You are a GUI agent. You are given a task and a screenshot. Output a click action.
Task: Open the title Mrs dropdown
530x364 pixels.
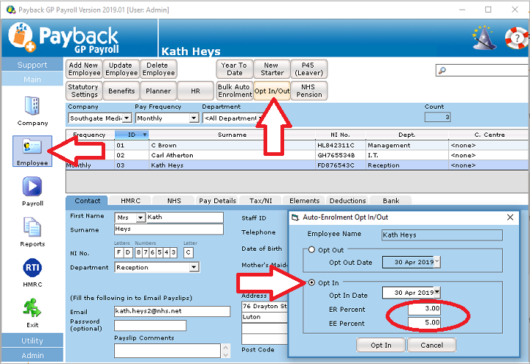(x=141, y=218)
